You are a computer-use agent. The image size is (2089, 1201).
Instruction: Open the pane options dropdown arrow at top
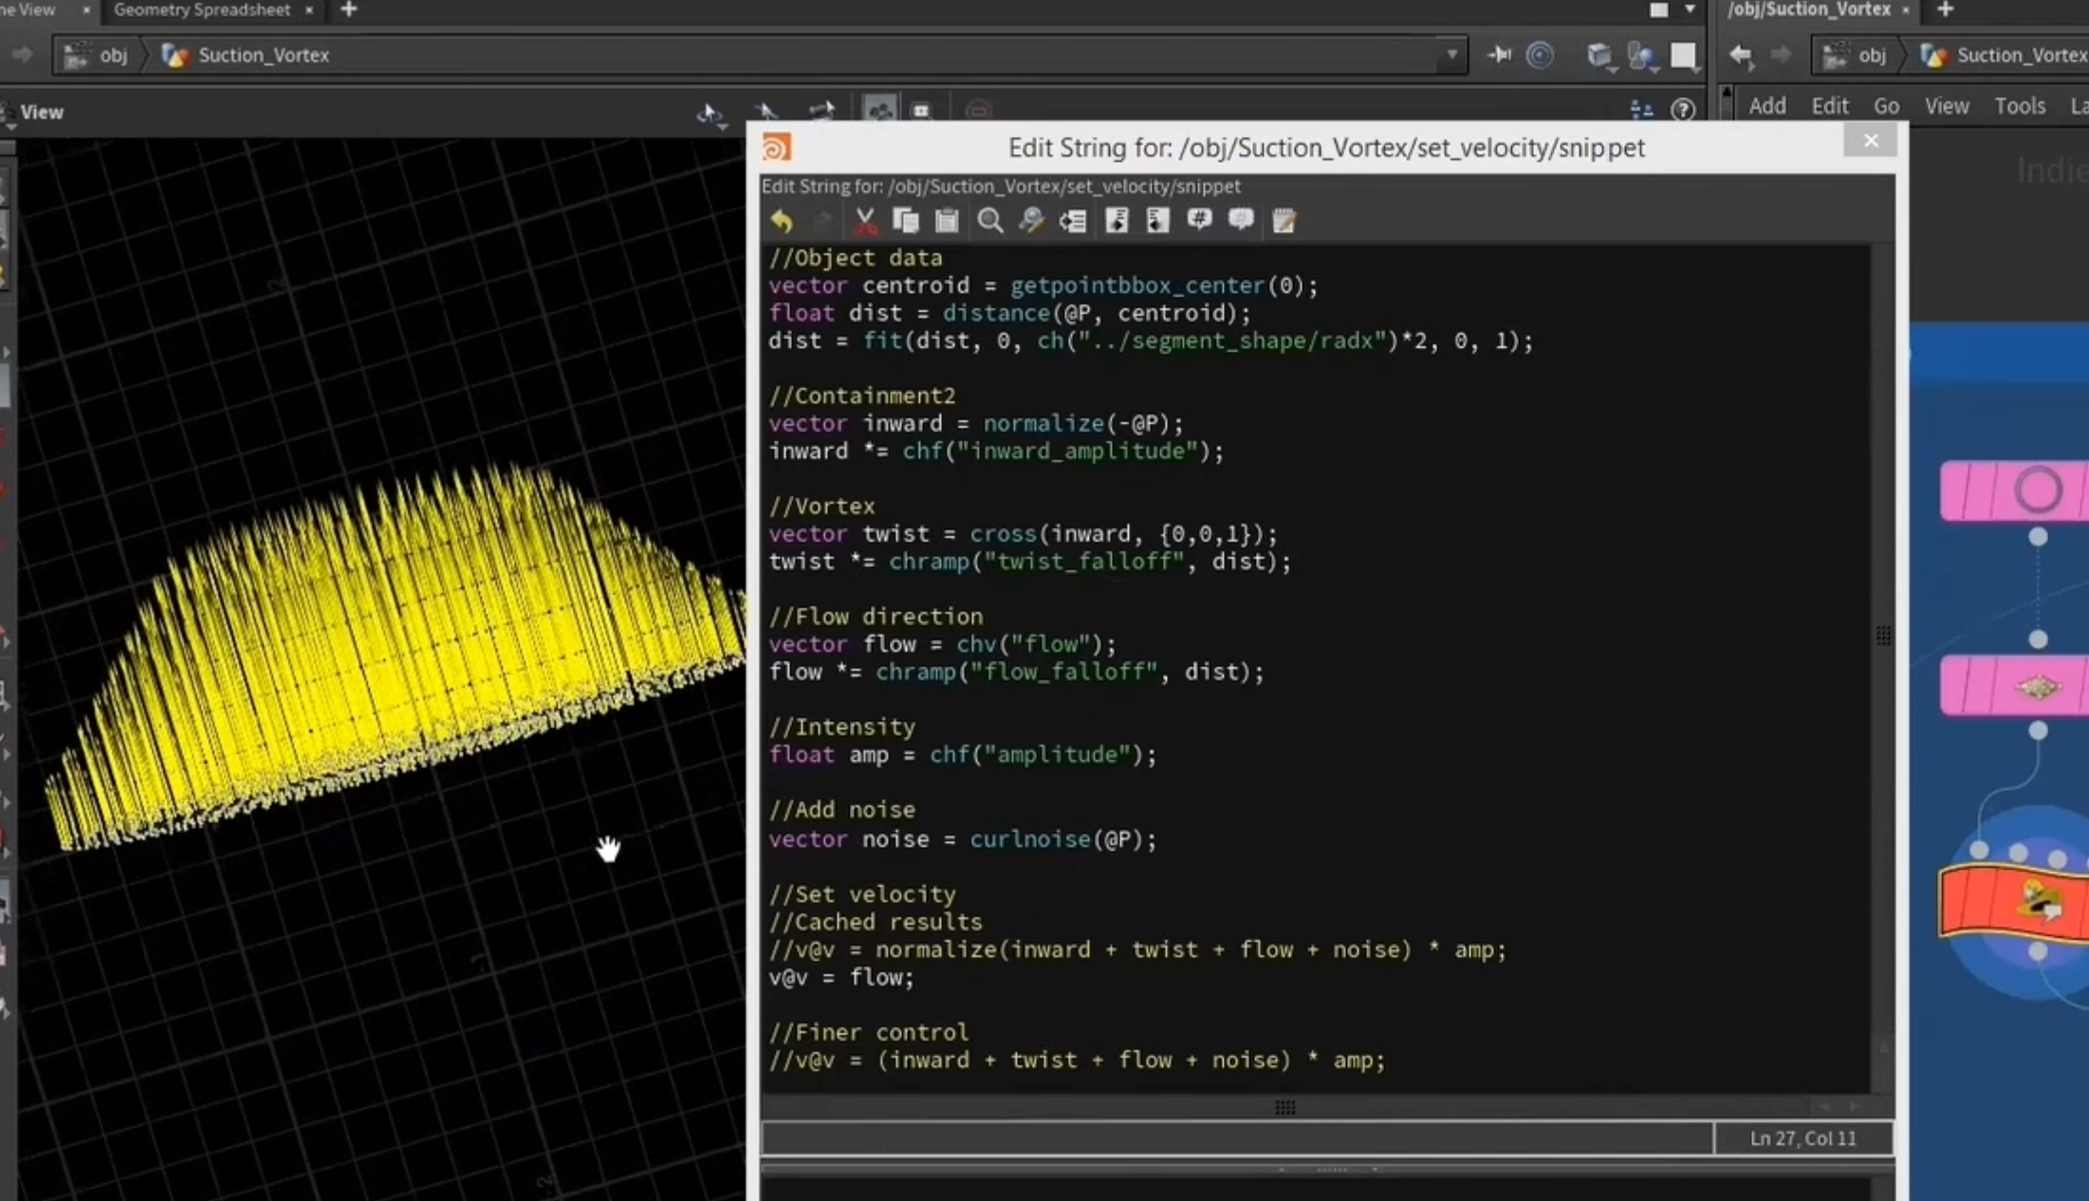coord(1690,9)
